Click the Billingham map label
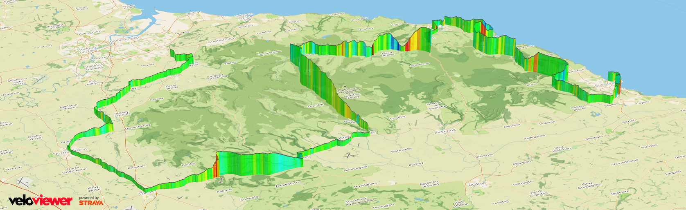Viewport: 686px width, 210px height. pyautogui.click(x=90, y=32)
